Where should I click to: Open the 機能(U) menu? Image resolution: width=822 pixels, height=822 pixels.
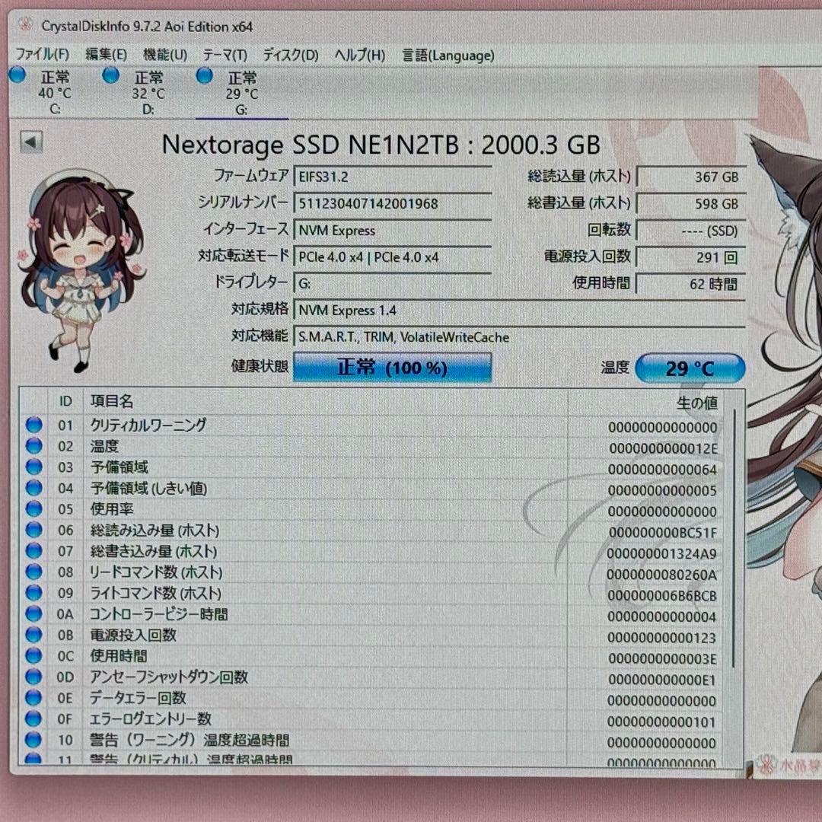point(165,55)
